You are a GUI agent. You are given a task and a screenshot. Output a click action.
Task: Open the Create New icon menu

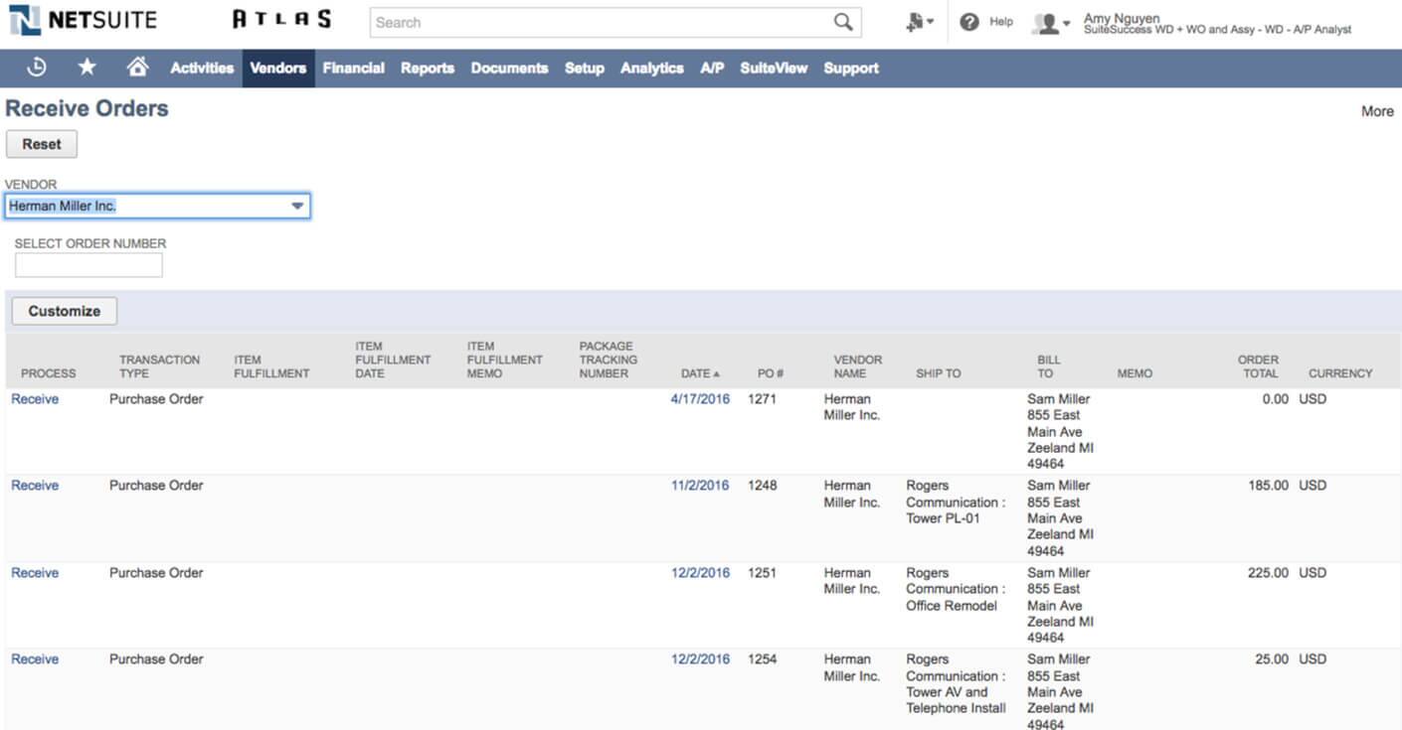(x=919, y=22)
